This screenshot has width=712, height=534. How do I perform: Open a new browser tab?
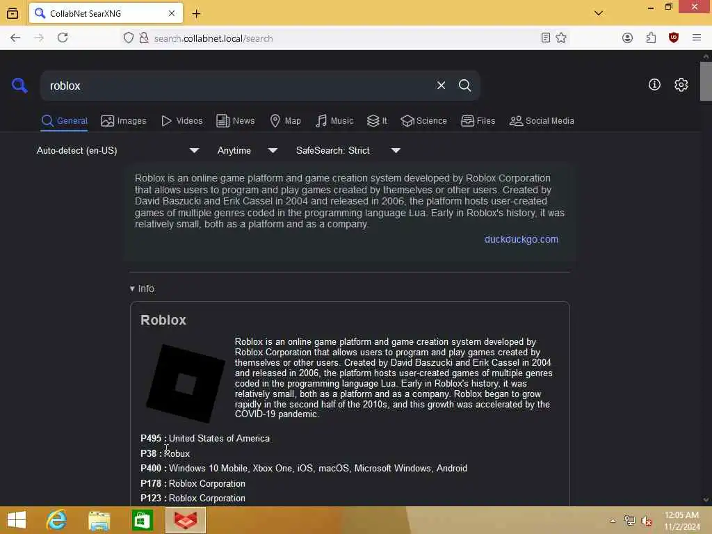coord(196,14)
